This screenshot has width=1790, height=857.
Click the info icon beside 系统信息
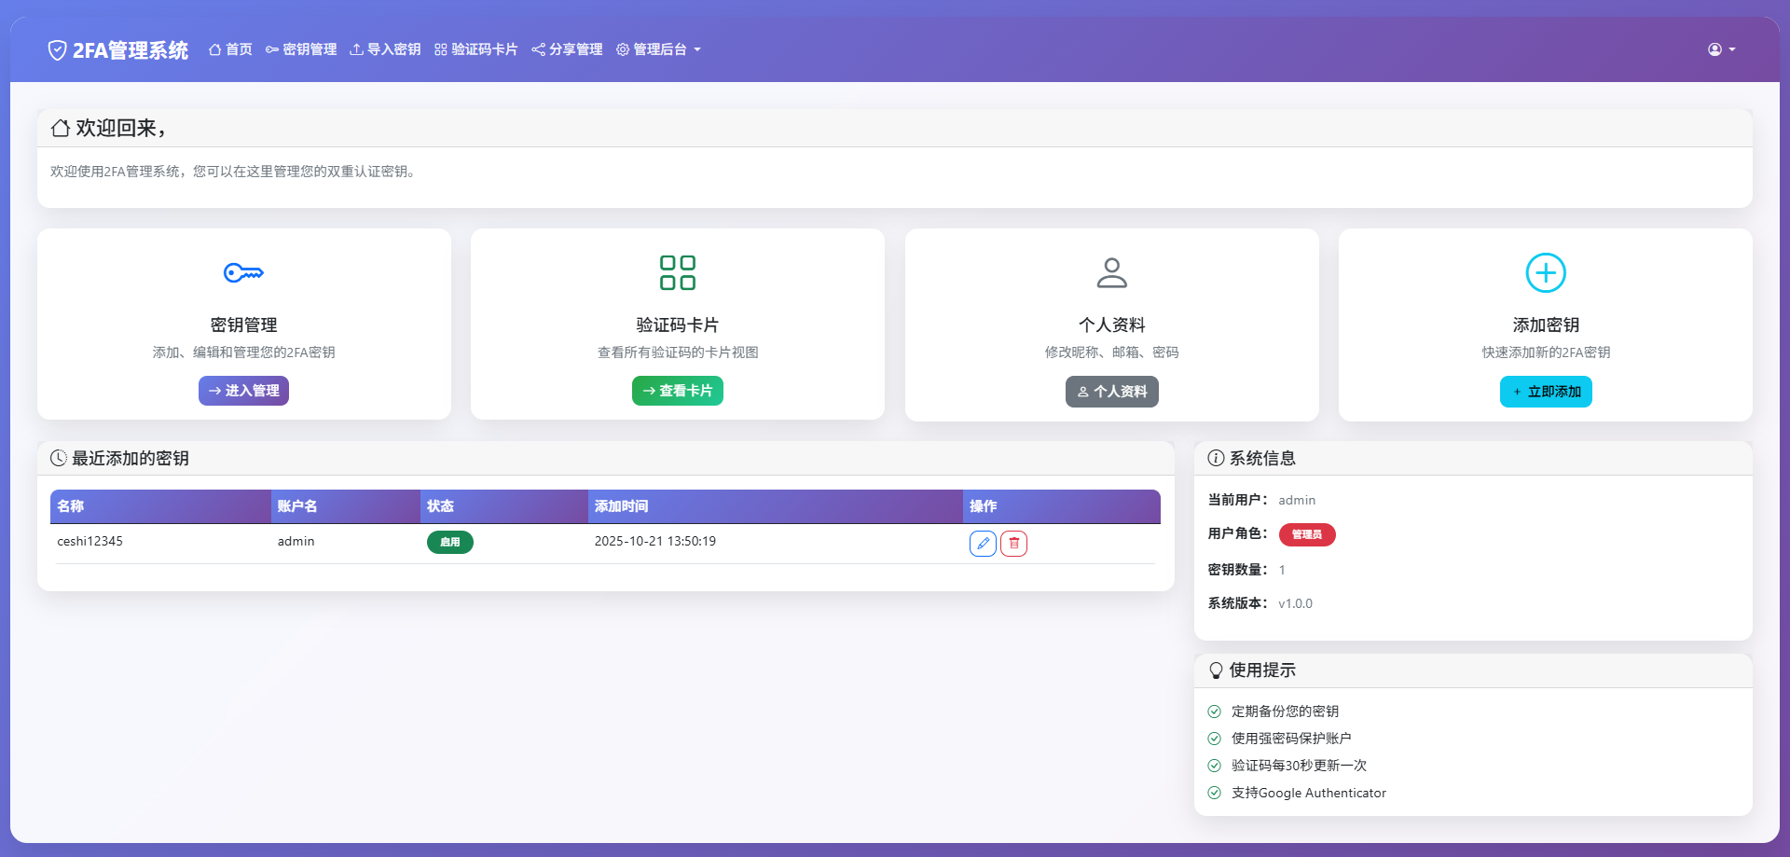[x=1214, y=458]
